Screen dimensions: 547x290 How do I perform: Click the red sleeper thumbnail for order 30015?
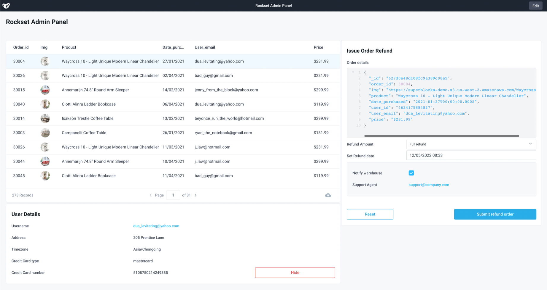point(45,90)
